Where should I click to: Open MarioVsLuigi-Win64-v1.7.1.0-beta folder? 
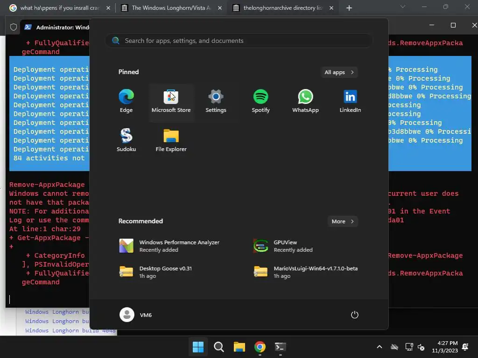click(306, 272)
